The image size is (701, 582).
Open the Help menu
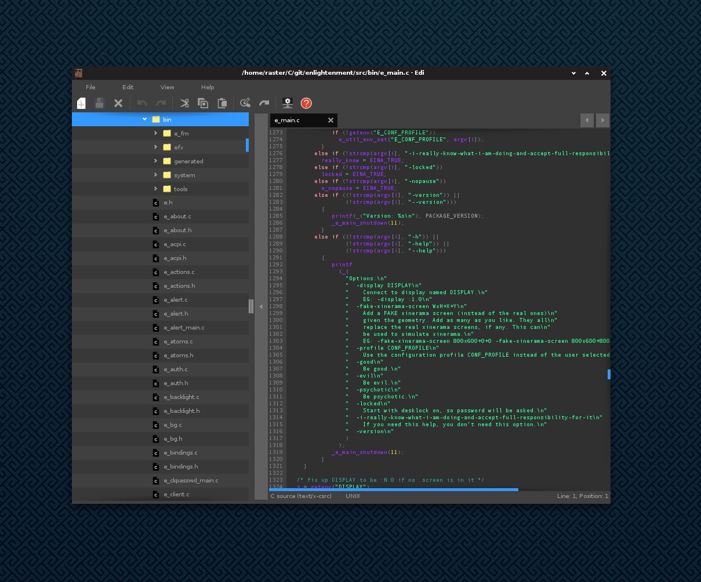tap(208, 87)
